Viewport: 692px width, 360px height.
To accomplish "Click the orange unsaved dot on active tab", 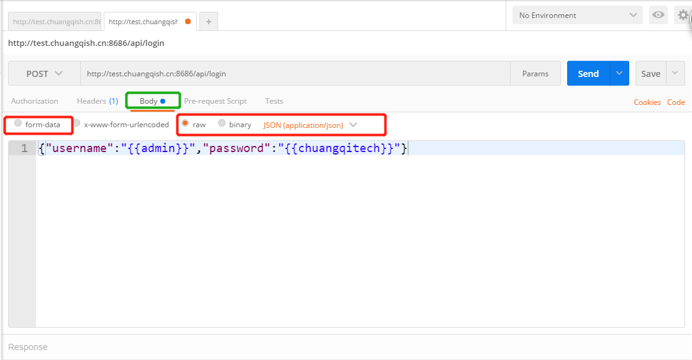I will click(188, 22).
